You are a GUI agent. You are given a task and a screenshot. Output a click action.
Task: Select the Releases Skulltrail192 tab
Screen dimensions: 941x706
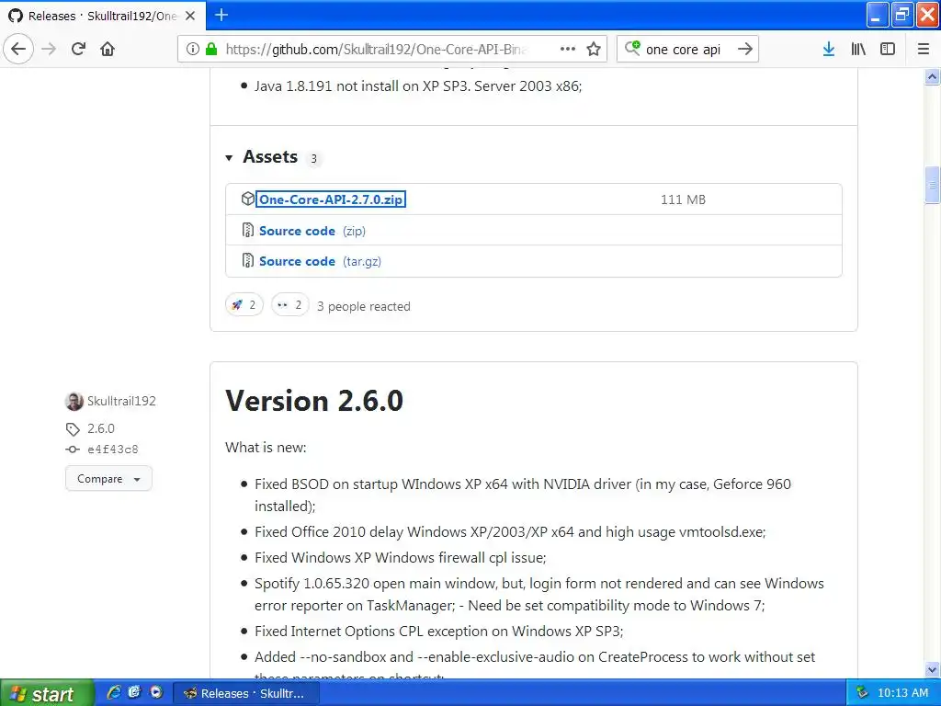(103, 16)
